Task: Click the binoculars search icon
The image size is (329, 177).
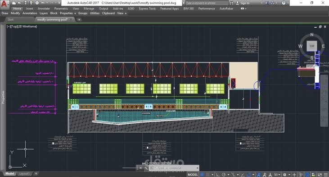Action: (232, 3)
